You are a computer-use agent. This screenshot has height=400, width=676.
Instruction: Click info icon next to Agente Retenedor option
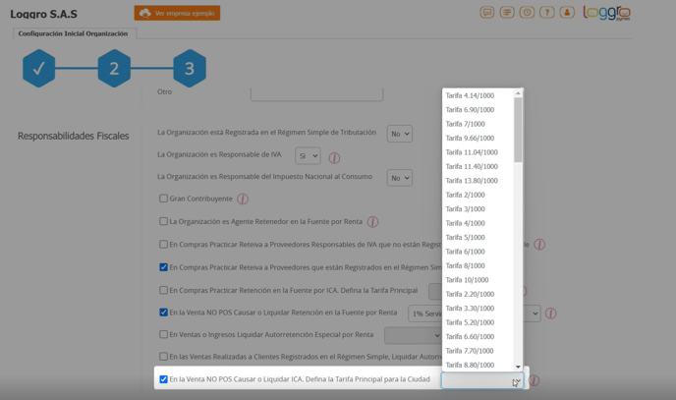(x=372, y=222)
